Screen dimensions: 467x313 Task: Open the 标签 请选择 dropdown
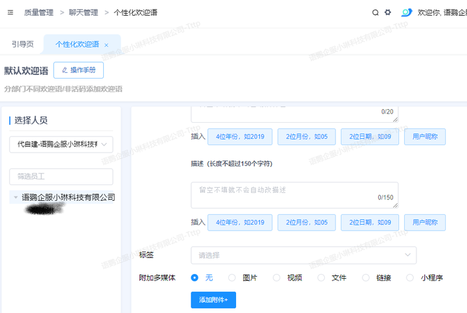coord(303,255)
